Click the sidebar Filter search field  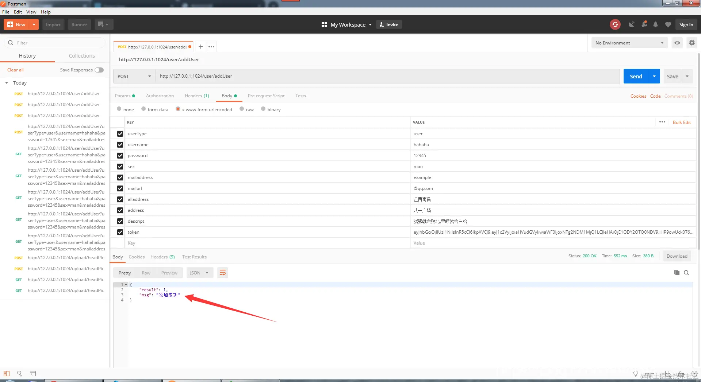[55, 43]
